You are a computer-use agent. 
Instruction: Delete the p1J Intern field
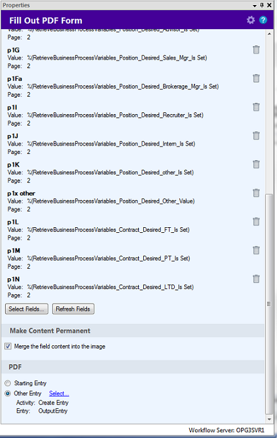pos(256,136)
